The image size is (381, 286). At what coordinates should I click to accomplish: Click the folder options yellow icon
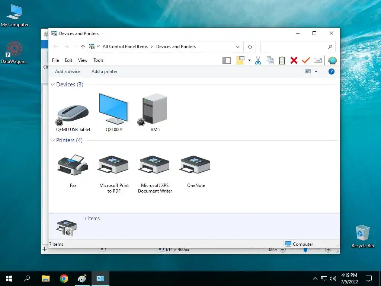[240, 60]
